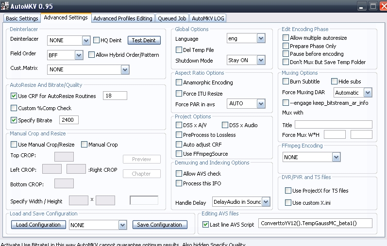Click the Test Deint button
This screenshot has width=387, height=246.
pyautogui.click(x=144, y=40)
